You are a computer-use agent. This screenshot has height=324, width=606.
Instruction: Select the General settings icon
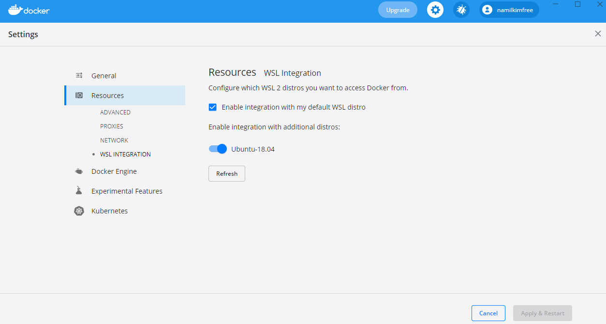click(79, 75)
